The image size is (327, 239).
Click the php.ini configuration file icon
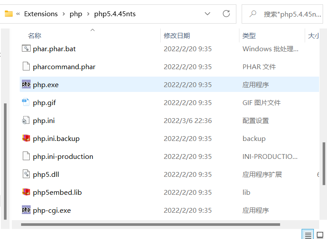pyautogui.click(x=26, y=120)
